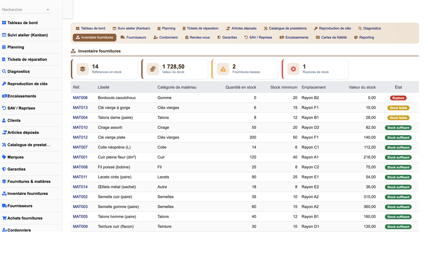
Task: Open Tickets de réparation in top navigation
Action: (200, 28)
